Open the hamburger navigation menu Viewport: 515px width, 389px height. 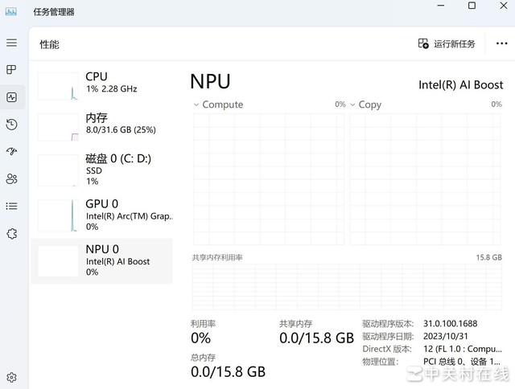point(11,43)
